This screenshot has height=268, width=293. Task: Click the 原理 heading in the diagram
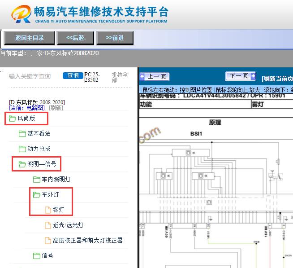[215, 123]
